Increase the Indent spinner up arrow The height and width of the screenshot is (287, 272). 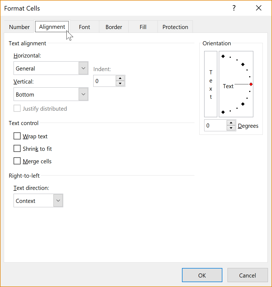coord(120,78)
